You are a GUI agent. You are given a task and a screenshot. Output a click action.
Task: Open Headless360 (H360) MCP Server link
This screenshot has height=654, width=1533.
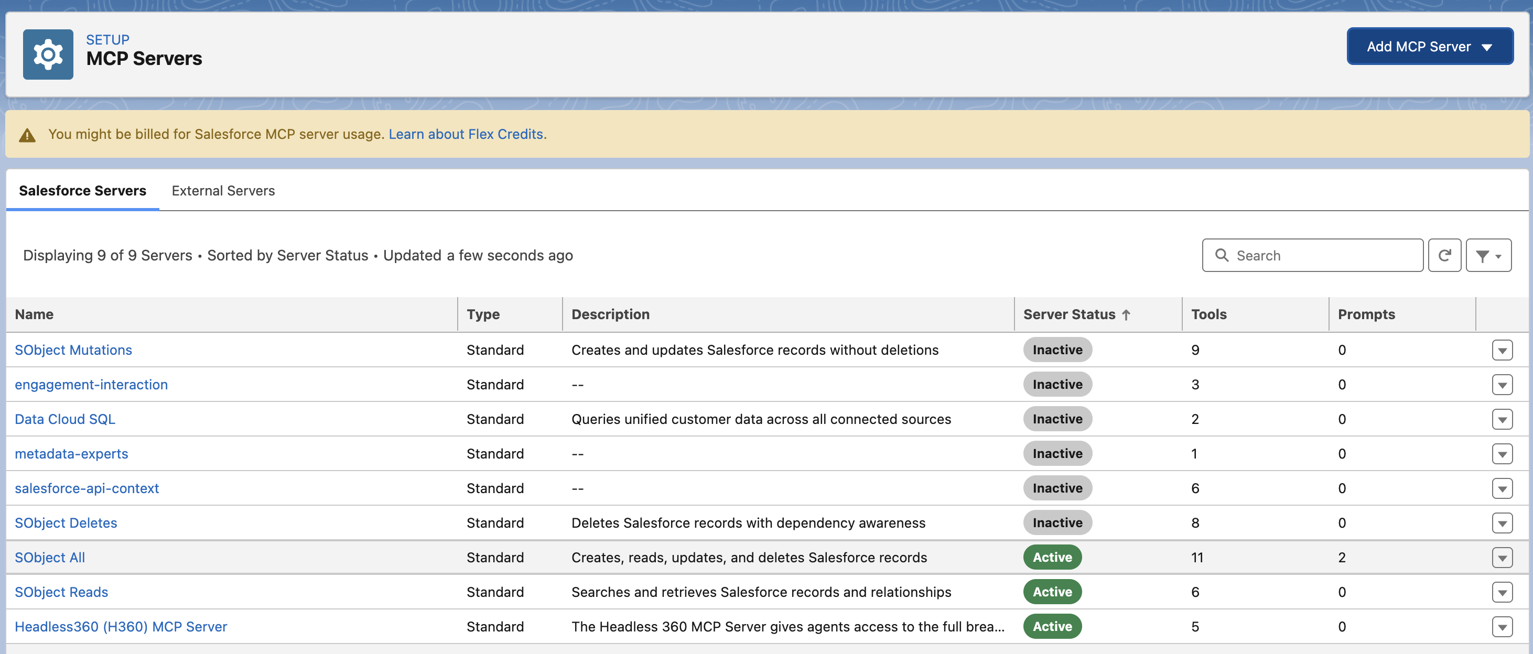[121, 626]
